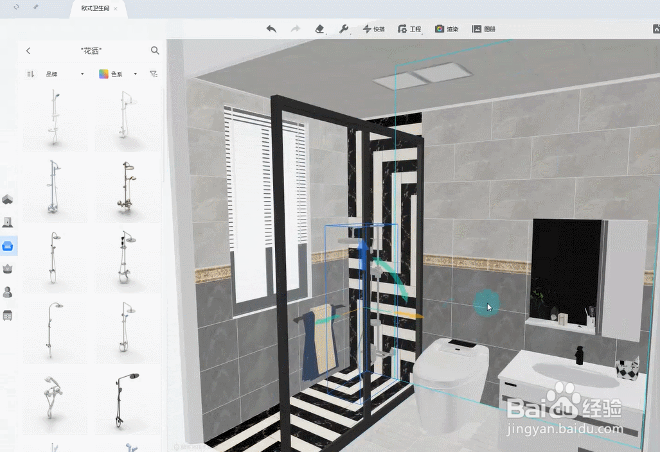Select fourth-row right shower thumbnail
This screenshot has width=660, height=452.
pos(127,331)
